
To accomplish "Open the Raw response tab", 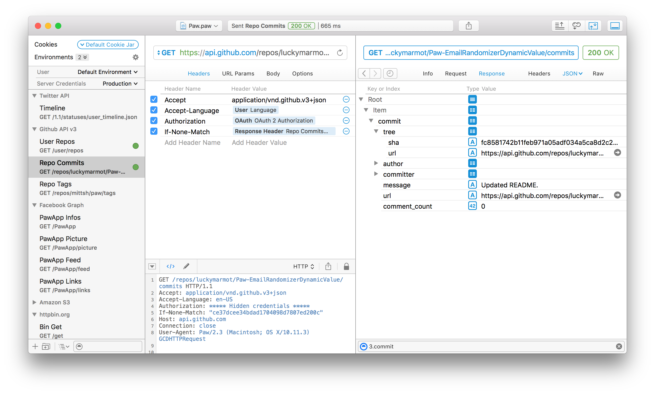I will 598,73.
